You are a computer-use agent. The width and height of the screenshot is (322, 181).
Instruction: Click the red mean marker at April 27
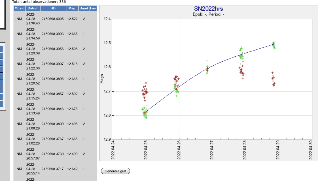point(207,69)
